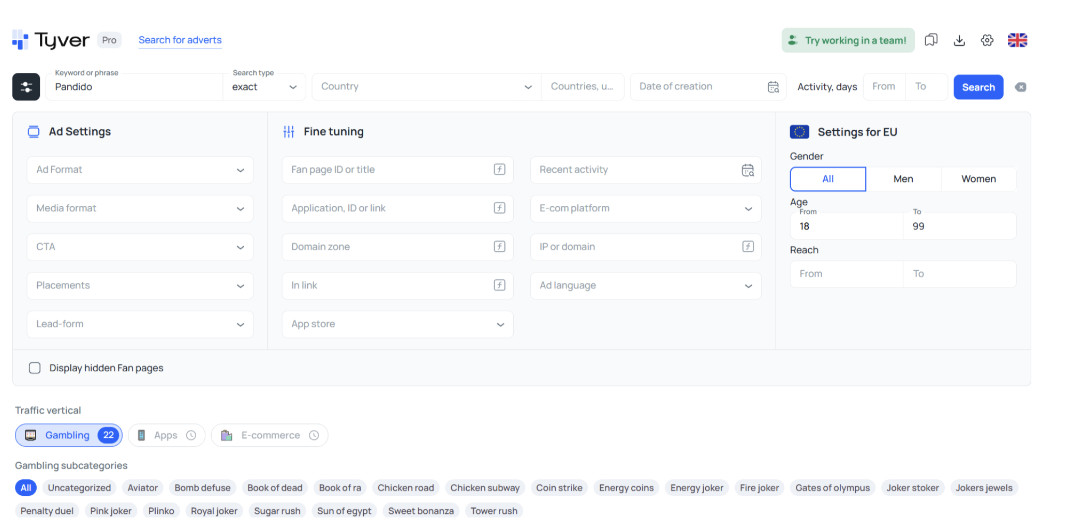The height and width of the screenshot is (518, 1070).
Task: Open App store dropdown
Action: coord(397,324)
